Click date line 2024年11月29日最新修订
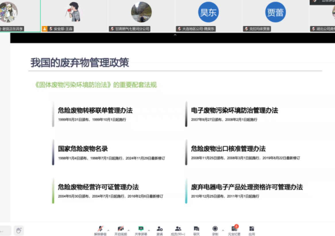 [145, 158]
